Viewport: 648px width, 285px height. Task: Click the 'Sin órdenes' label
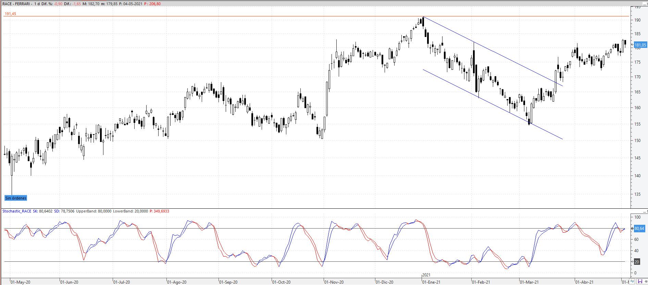pos(16,198)
